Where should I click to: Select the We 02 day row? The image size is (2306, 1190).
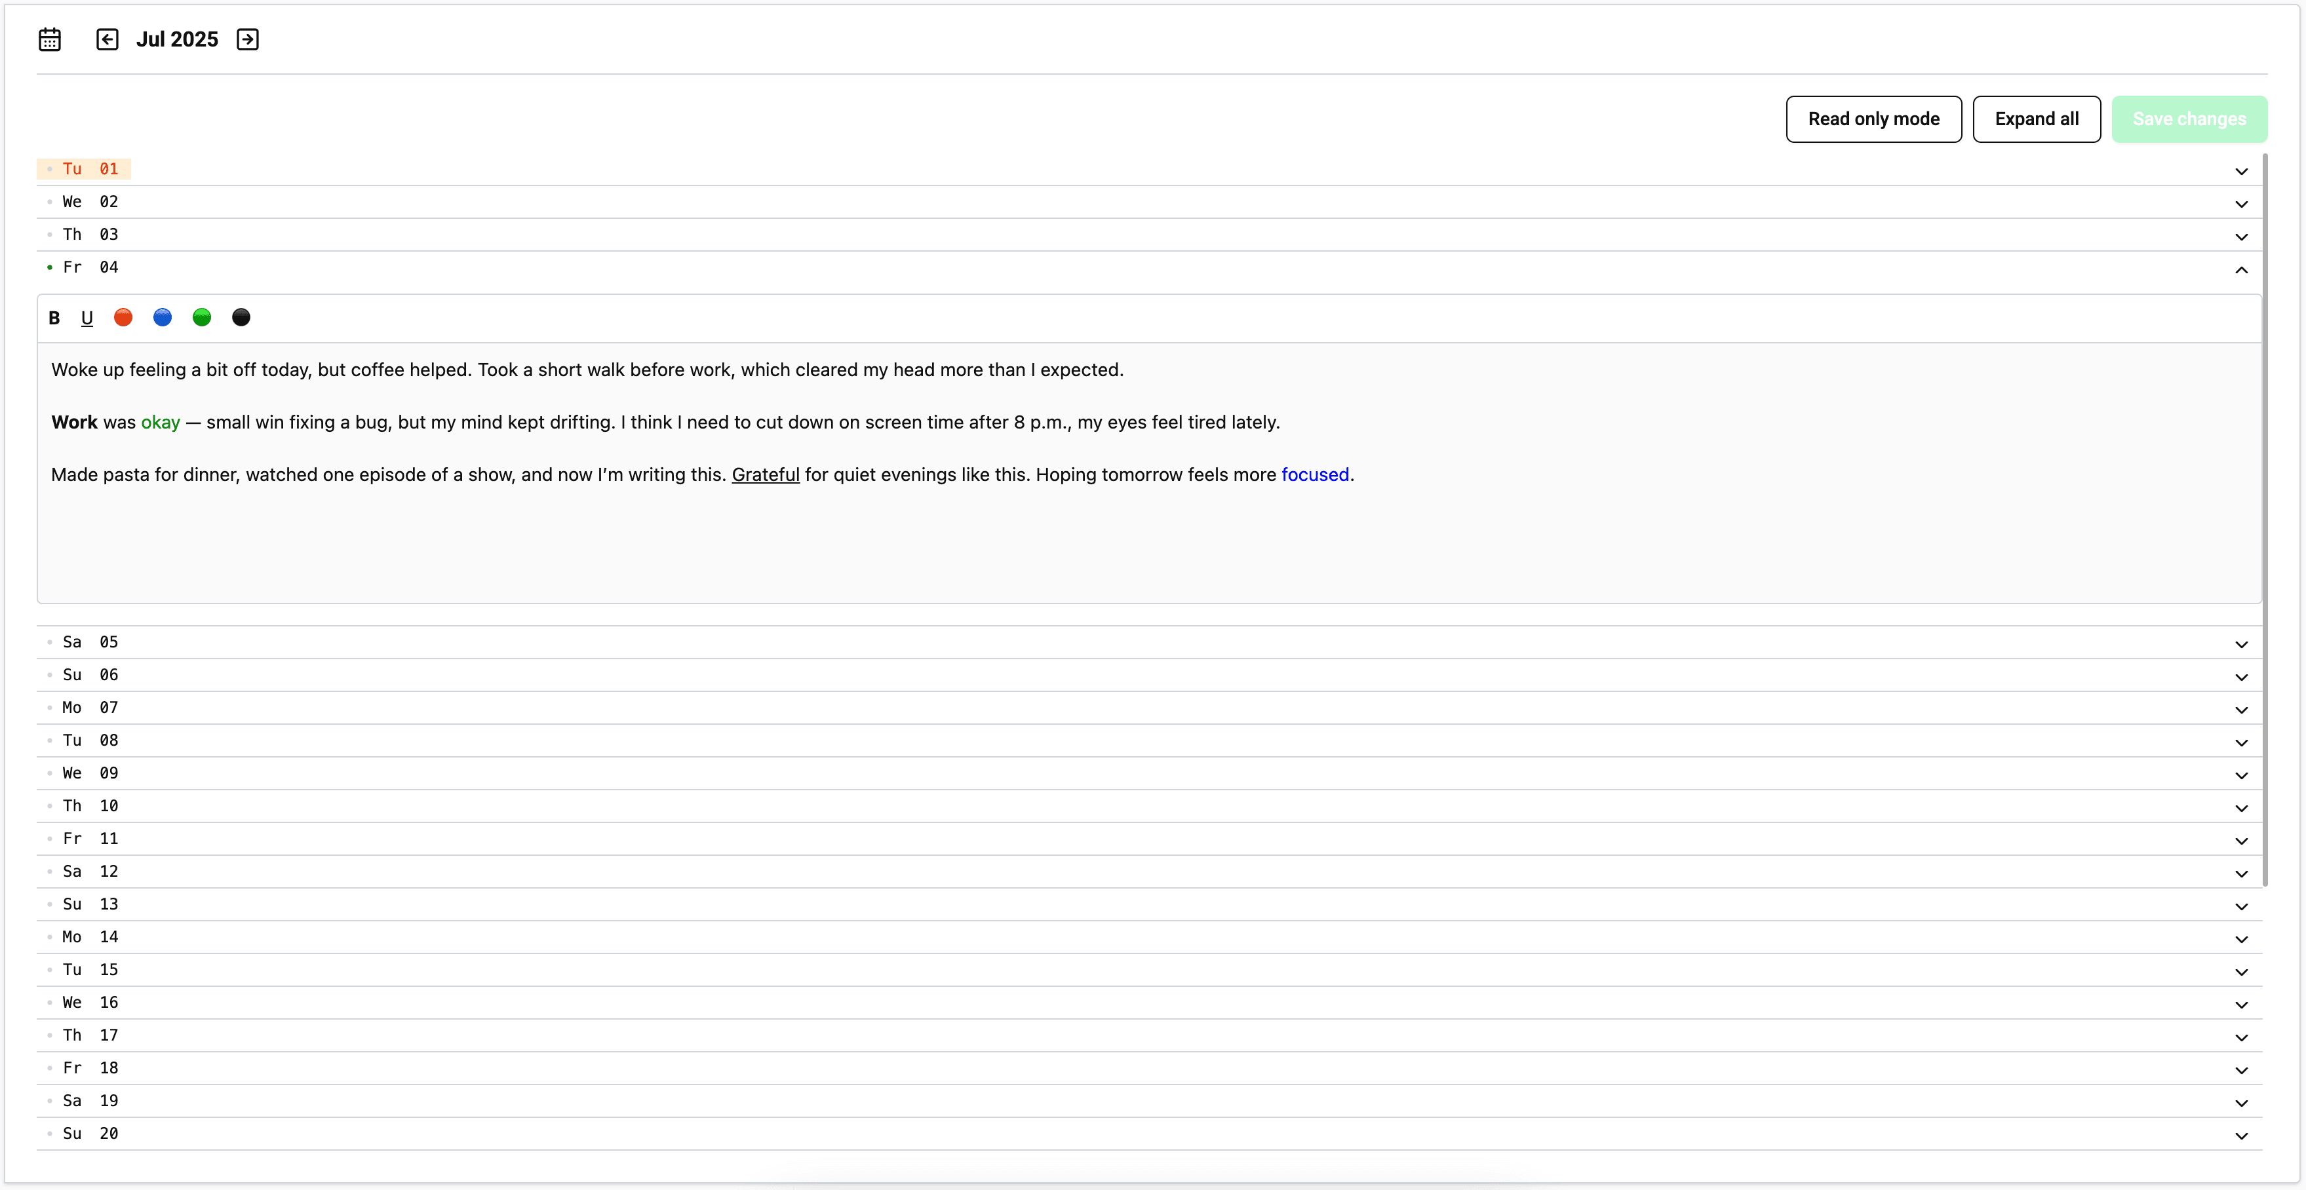tap(90, 202)
